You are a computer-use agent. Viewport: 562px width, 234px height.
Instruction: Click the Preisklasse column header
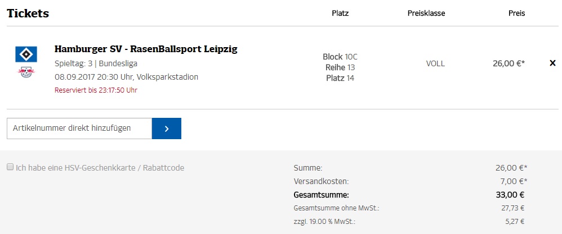point(426,13)
